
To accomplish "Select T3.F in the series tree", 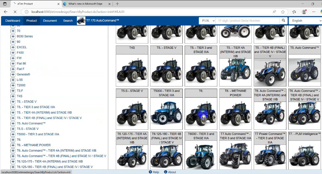I will pos(20,91).
